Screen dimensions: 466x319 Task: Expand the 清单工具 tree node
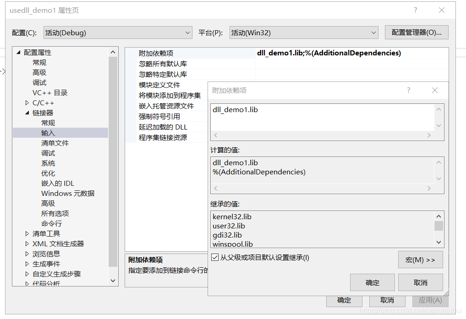coord(27,233)
